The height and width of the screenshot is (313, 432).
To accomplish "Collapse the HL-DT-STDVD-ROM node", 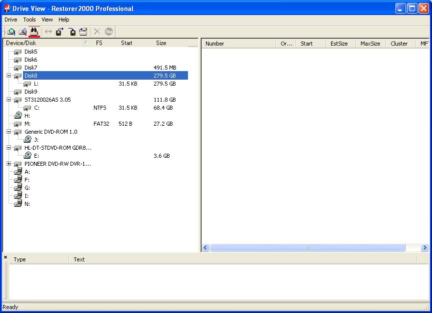I will coord(9,147).
